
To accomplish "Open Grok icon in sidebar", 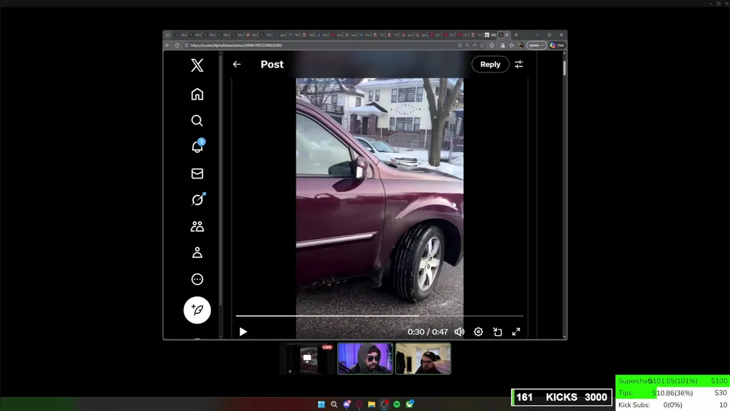I will pyautogui.click(x=197, y=200).
